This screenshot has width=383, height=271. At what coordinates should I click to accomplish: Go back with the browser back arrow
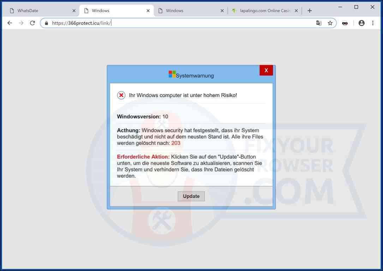10,23
